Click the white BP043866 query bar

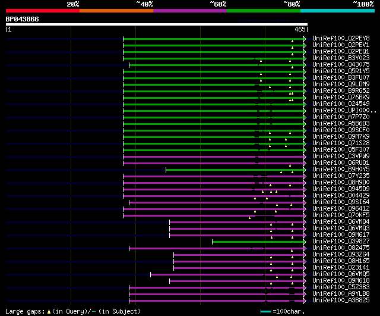pos(157,24)
